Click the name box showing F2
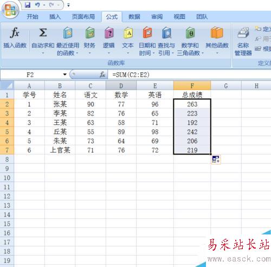 tap(30, 75)
